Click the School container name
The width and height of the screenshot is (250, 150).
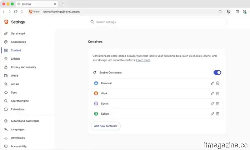[105, 114]
